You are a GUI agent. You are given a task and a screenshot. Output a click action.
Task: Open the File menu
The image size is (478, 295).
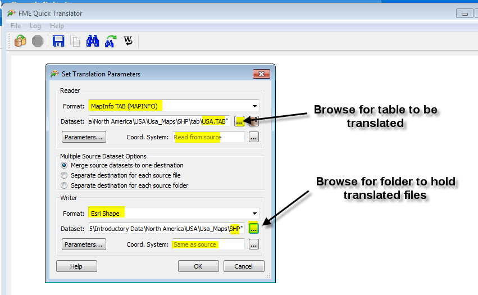coord(16,26)
